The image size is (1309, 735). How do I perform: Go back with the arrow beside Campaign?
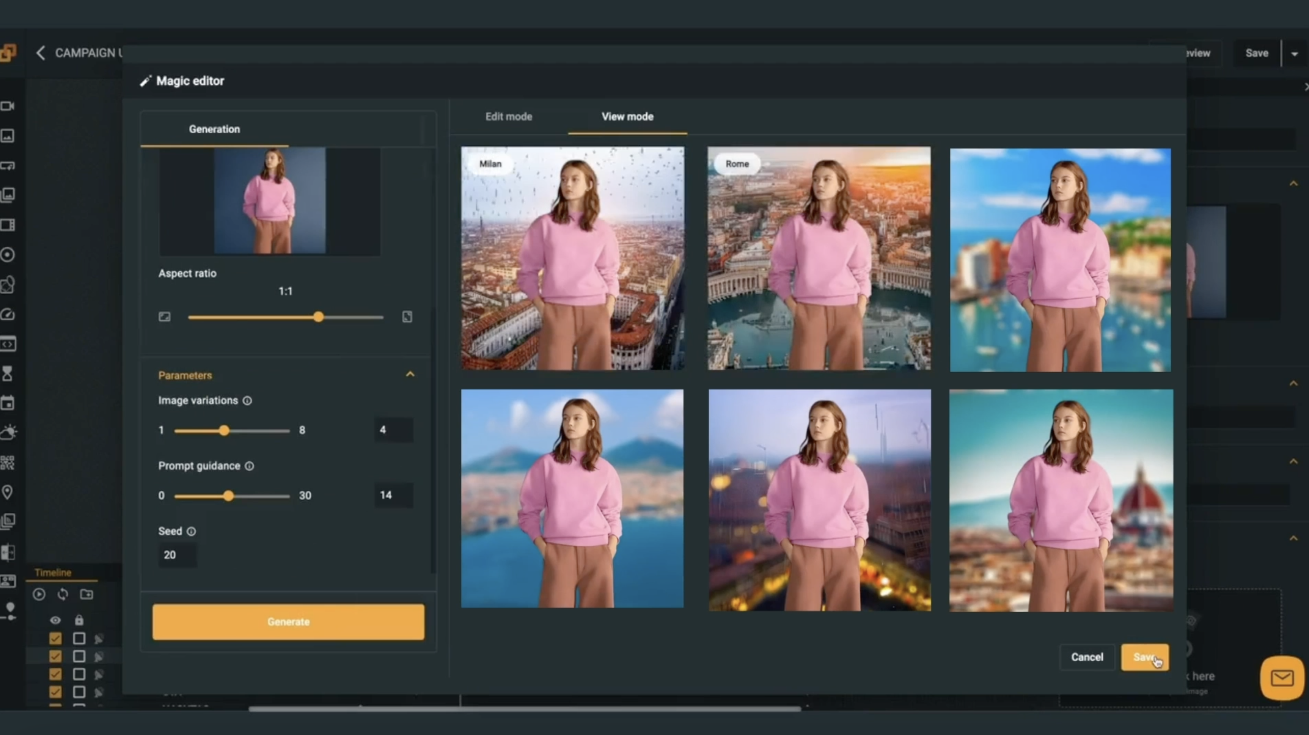(41, 53)
